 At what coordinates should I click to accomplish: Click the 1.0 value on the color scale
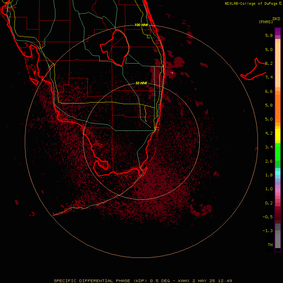click(269, 189)
